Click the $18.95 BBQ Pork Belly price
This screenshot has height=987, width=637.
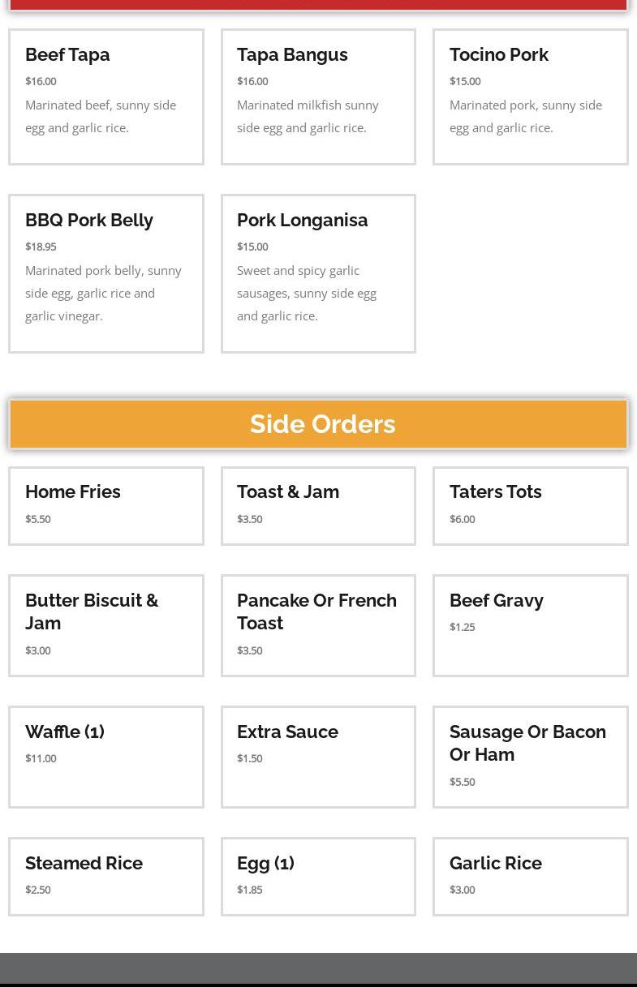pos(41,247)
